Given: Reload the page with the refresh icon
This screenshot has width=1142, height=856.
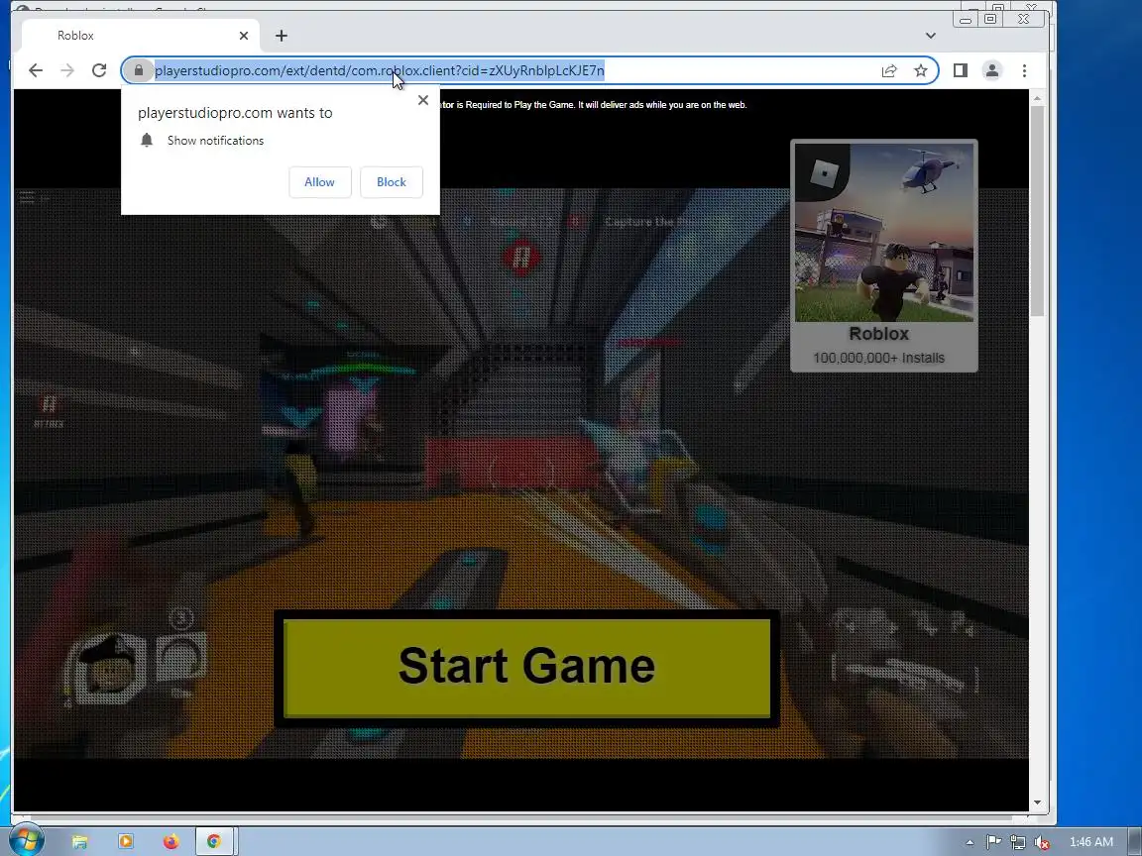Looking at the screenshot, I should coord(99,70).
